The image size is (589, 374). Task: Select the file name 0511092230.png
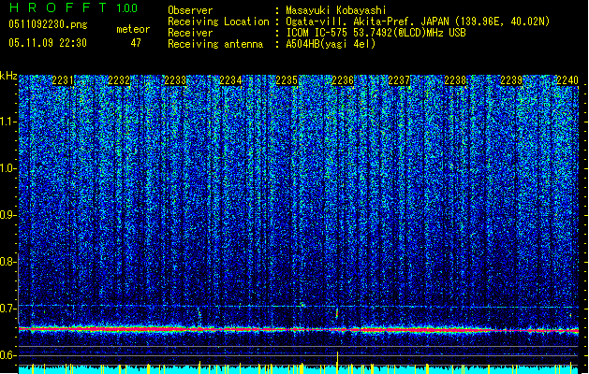(48, 24)
